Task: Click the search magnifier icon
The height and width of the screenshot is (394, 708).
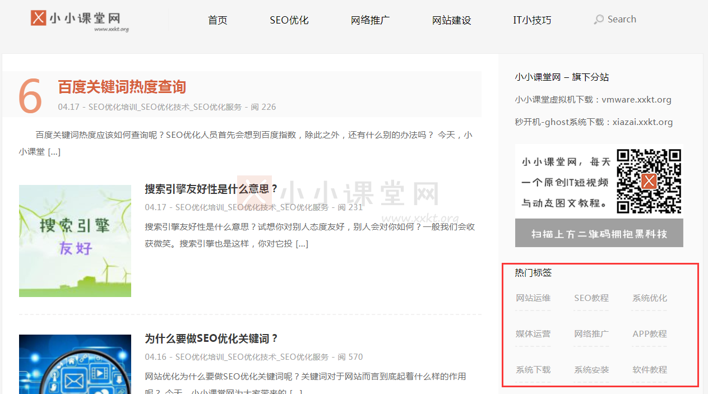Action: [x=599, y=20]
